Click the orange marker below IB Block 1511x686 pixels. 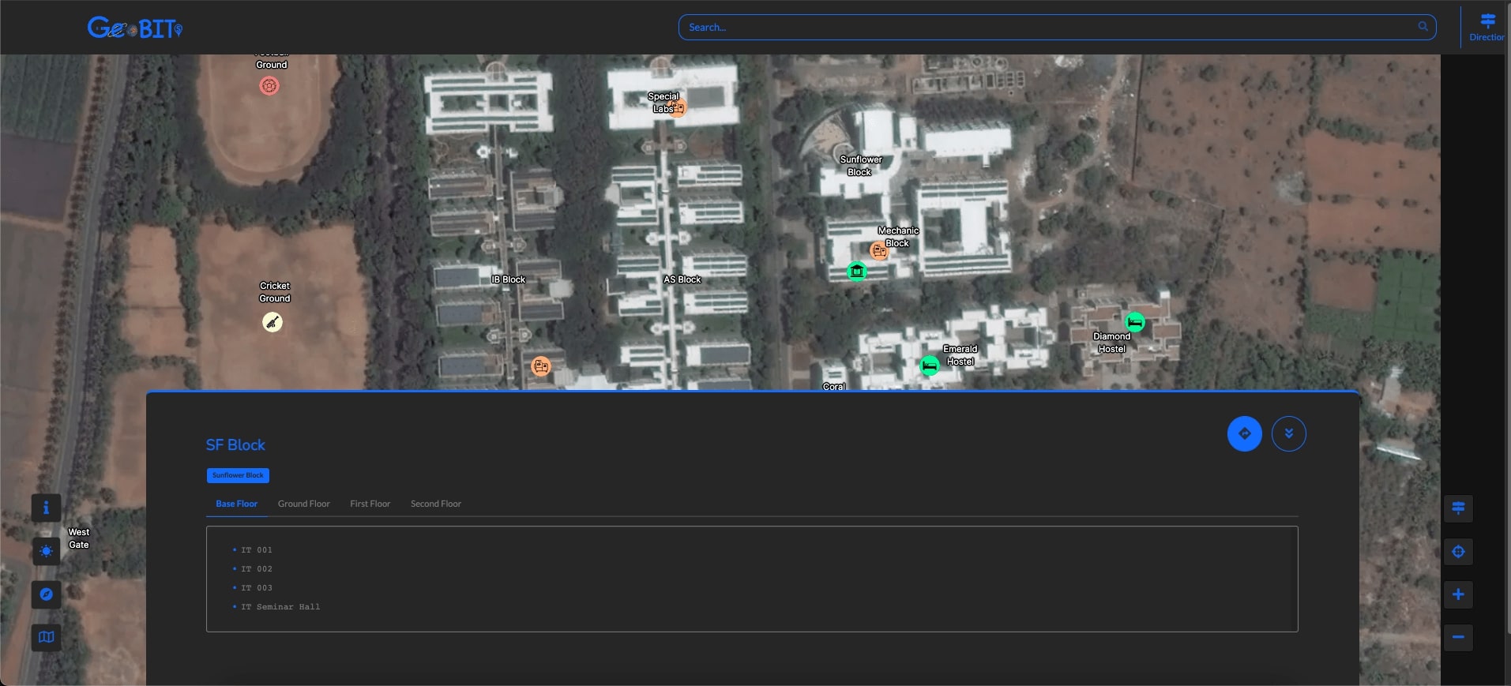541,366
